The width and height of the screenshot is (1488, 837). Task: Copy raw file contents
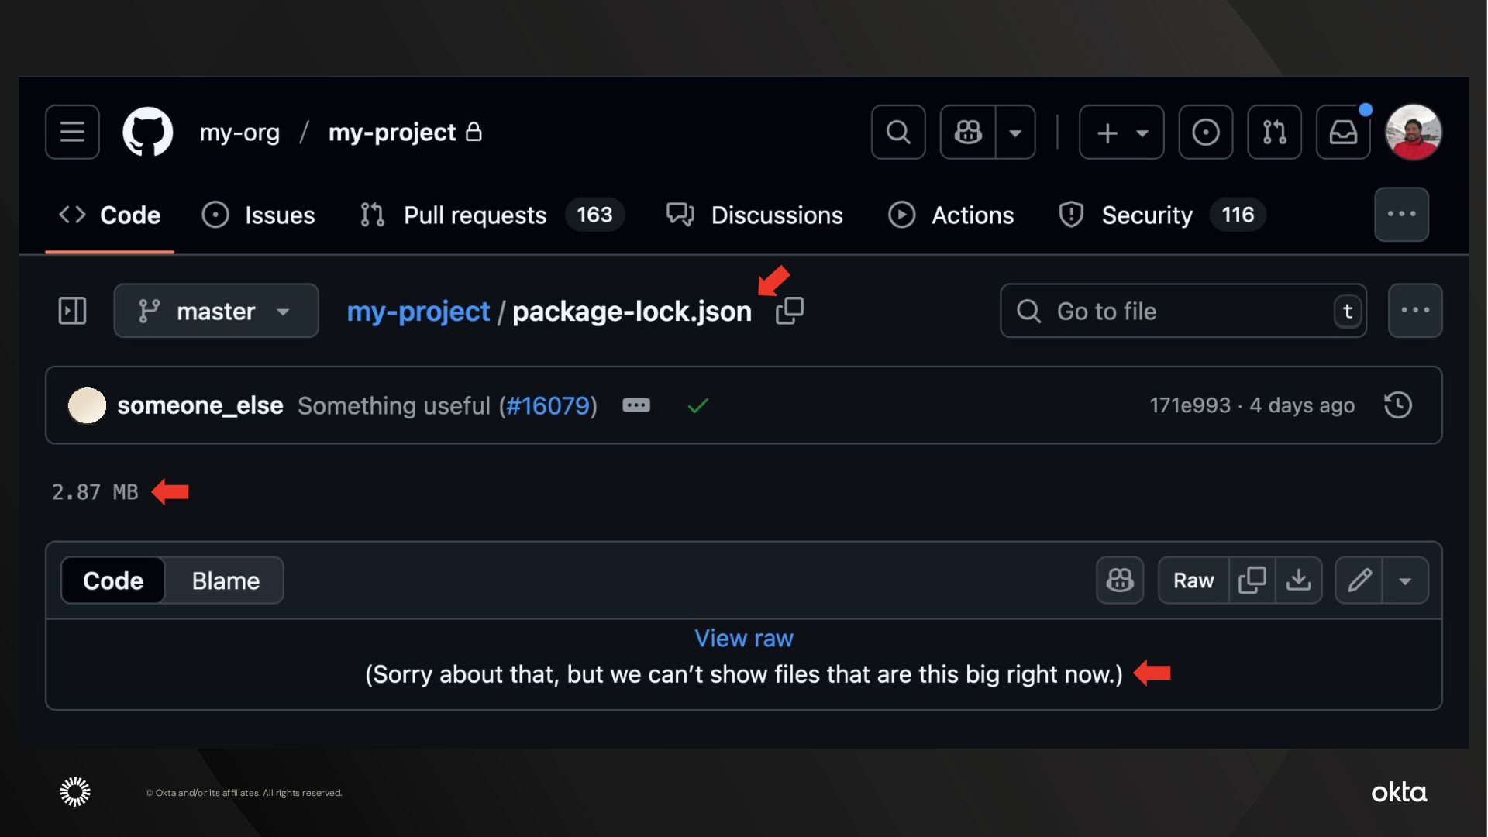point(1252,580)
